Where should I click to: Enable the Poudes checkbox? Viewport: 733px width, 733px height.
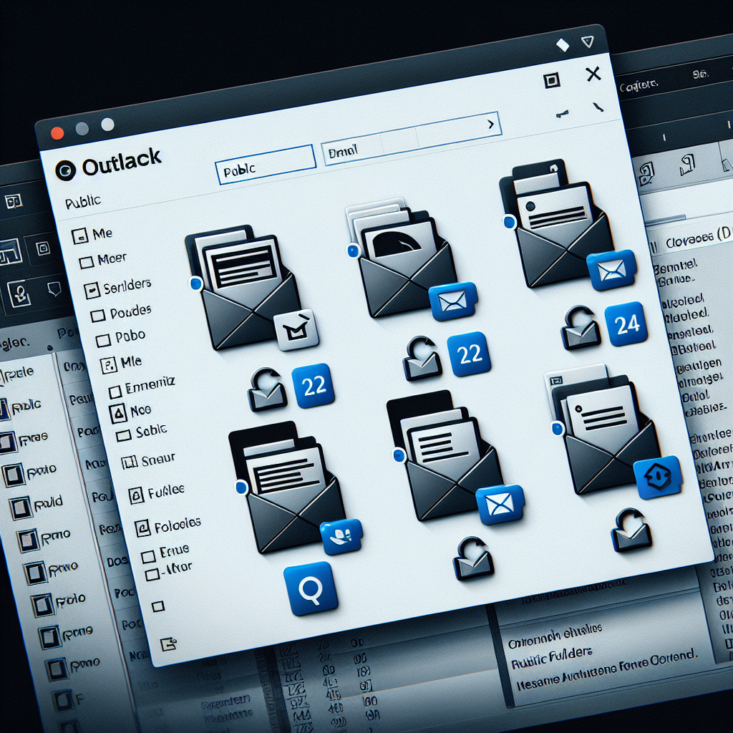(98, 315)
